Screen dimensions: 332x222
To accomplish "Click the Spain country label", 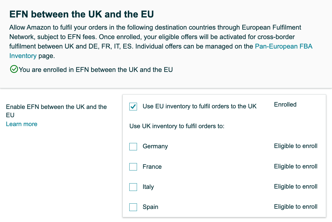I will [x=150, y=207].
